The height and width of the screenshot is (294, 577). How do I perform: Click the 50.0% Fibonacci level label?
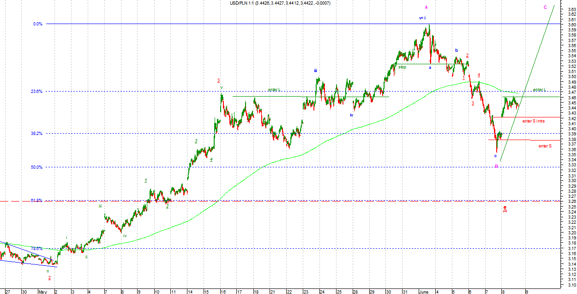[x=37, y=167]
